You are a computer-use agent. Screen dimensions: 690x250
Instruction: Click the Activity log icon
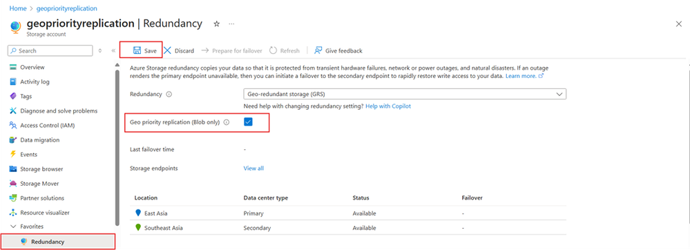[x=12, y=82]
